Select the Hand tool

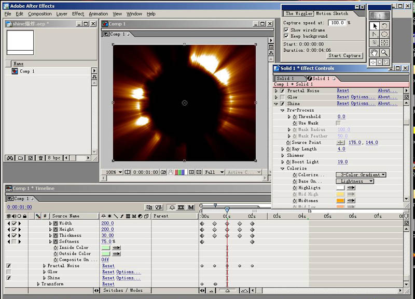(375, 53)
